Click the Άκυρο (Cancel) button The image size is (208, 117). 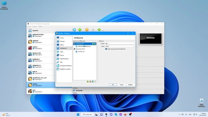coord(122,84)
